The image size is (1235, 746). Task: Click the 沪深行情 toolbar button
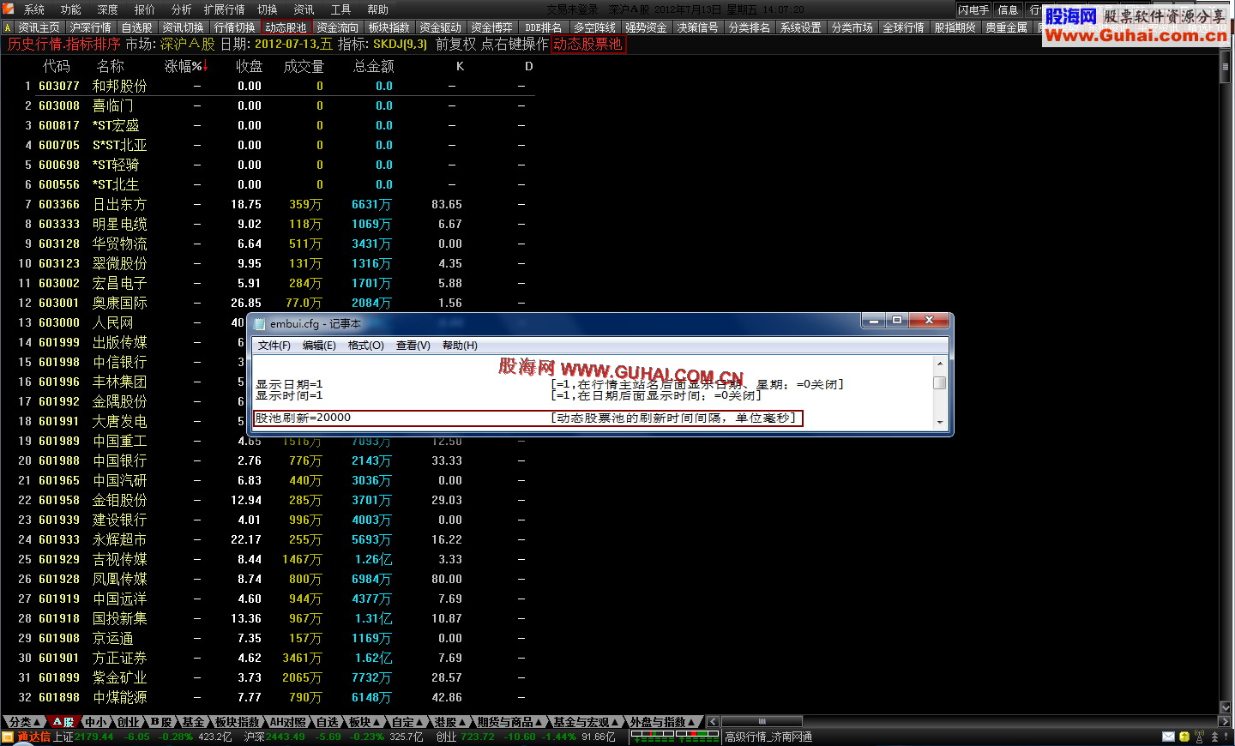pos(90,27)
